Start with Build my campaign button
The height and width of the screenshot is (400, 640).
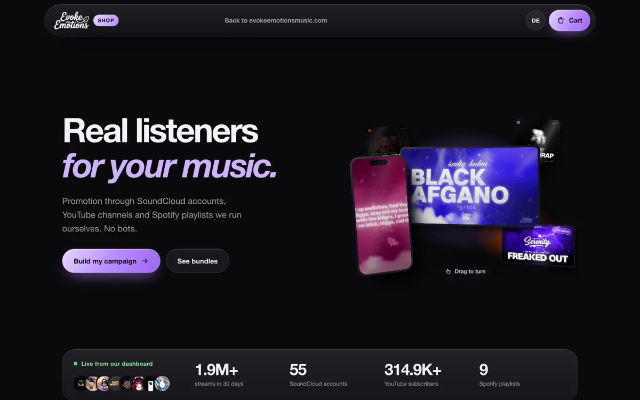(x=111, y=261)
